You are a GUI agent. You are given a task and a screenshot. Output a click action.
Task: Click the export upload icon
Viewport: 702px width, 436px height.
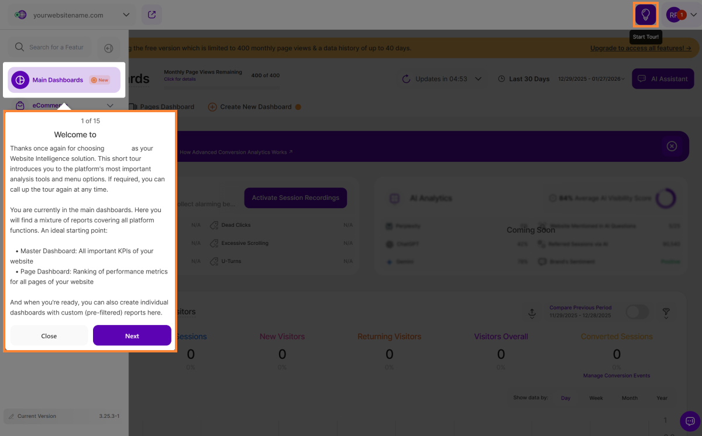point(532,313)
